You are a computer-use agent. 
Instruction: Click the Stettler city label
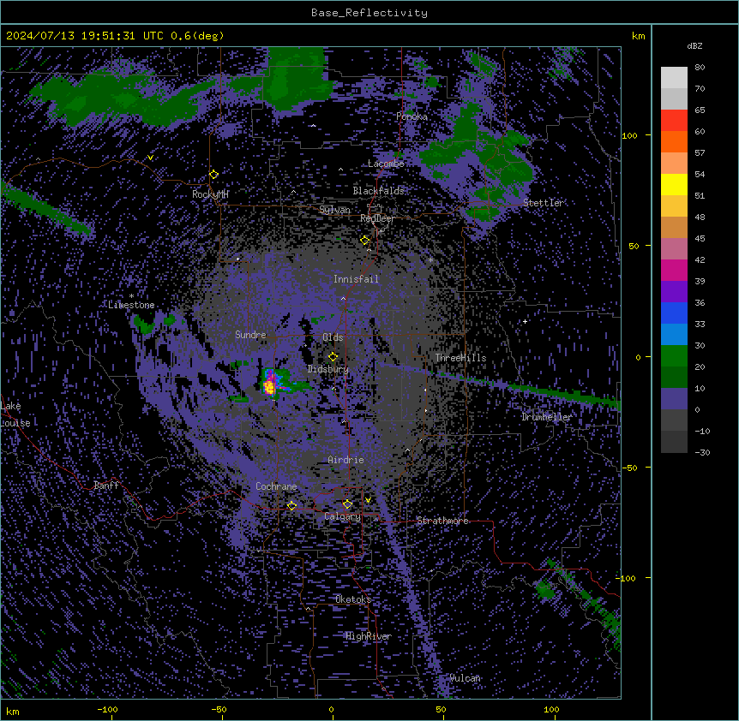click(543, 203)
